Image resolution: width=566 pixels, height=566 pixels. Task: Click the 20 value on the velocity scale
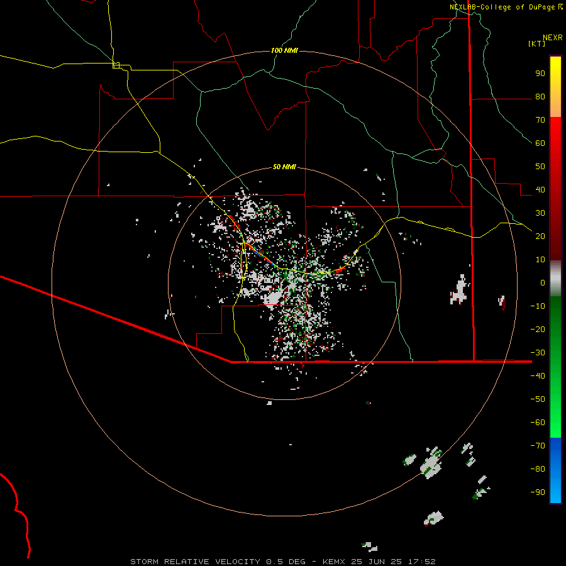[540, 236]
